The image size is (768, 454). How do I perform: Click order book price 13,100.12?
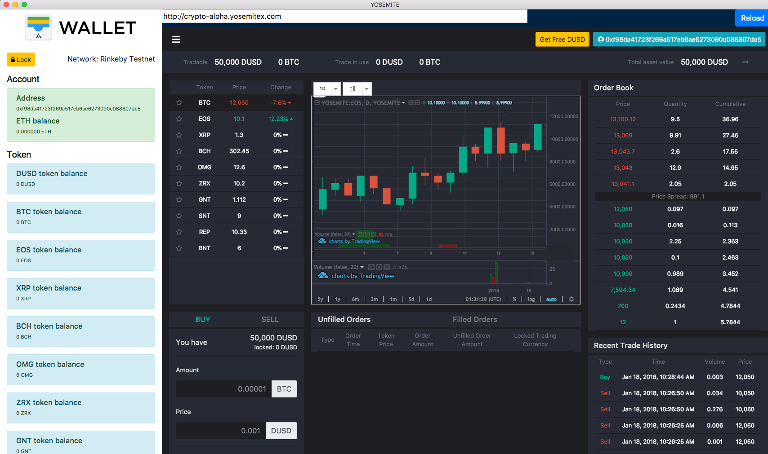click(623, 119)
